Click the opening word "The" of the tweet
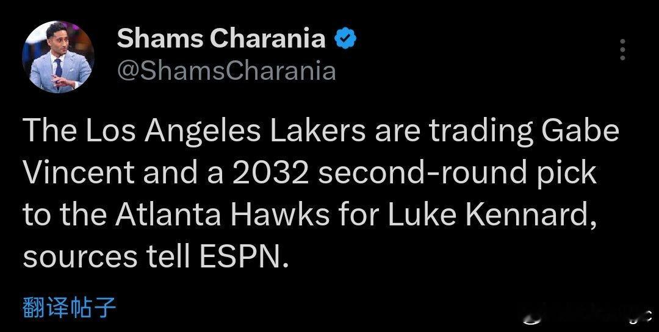 click(x=48, y=132)
